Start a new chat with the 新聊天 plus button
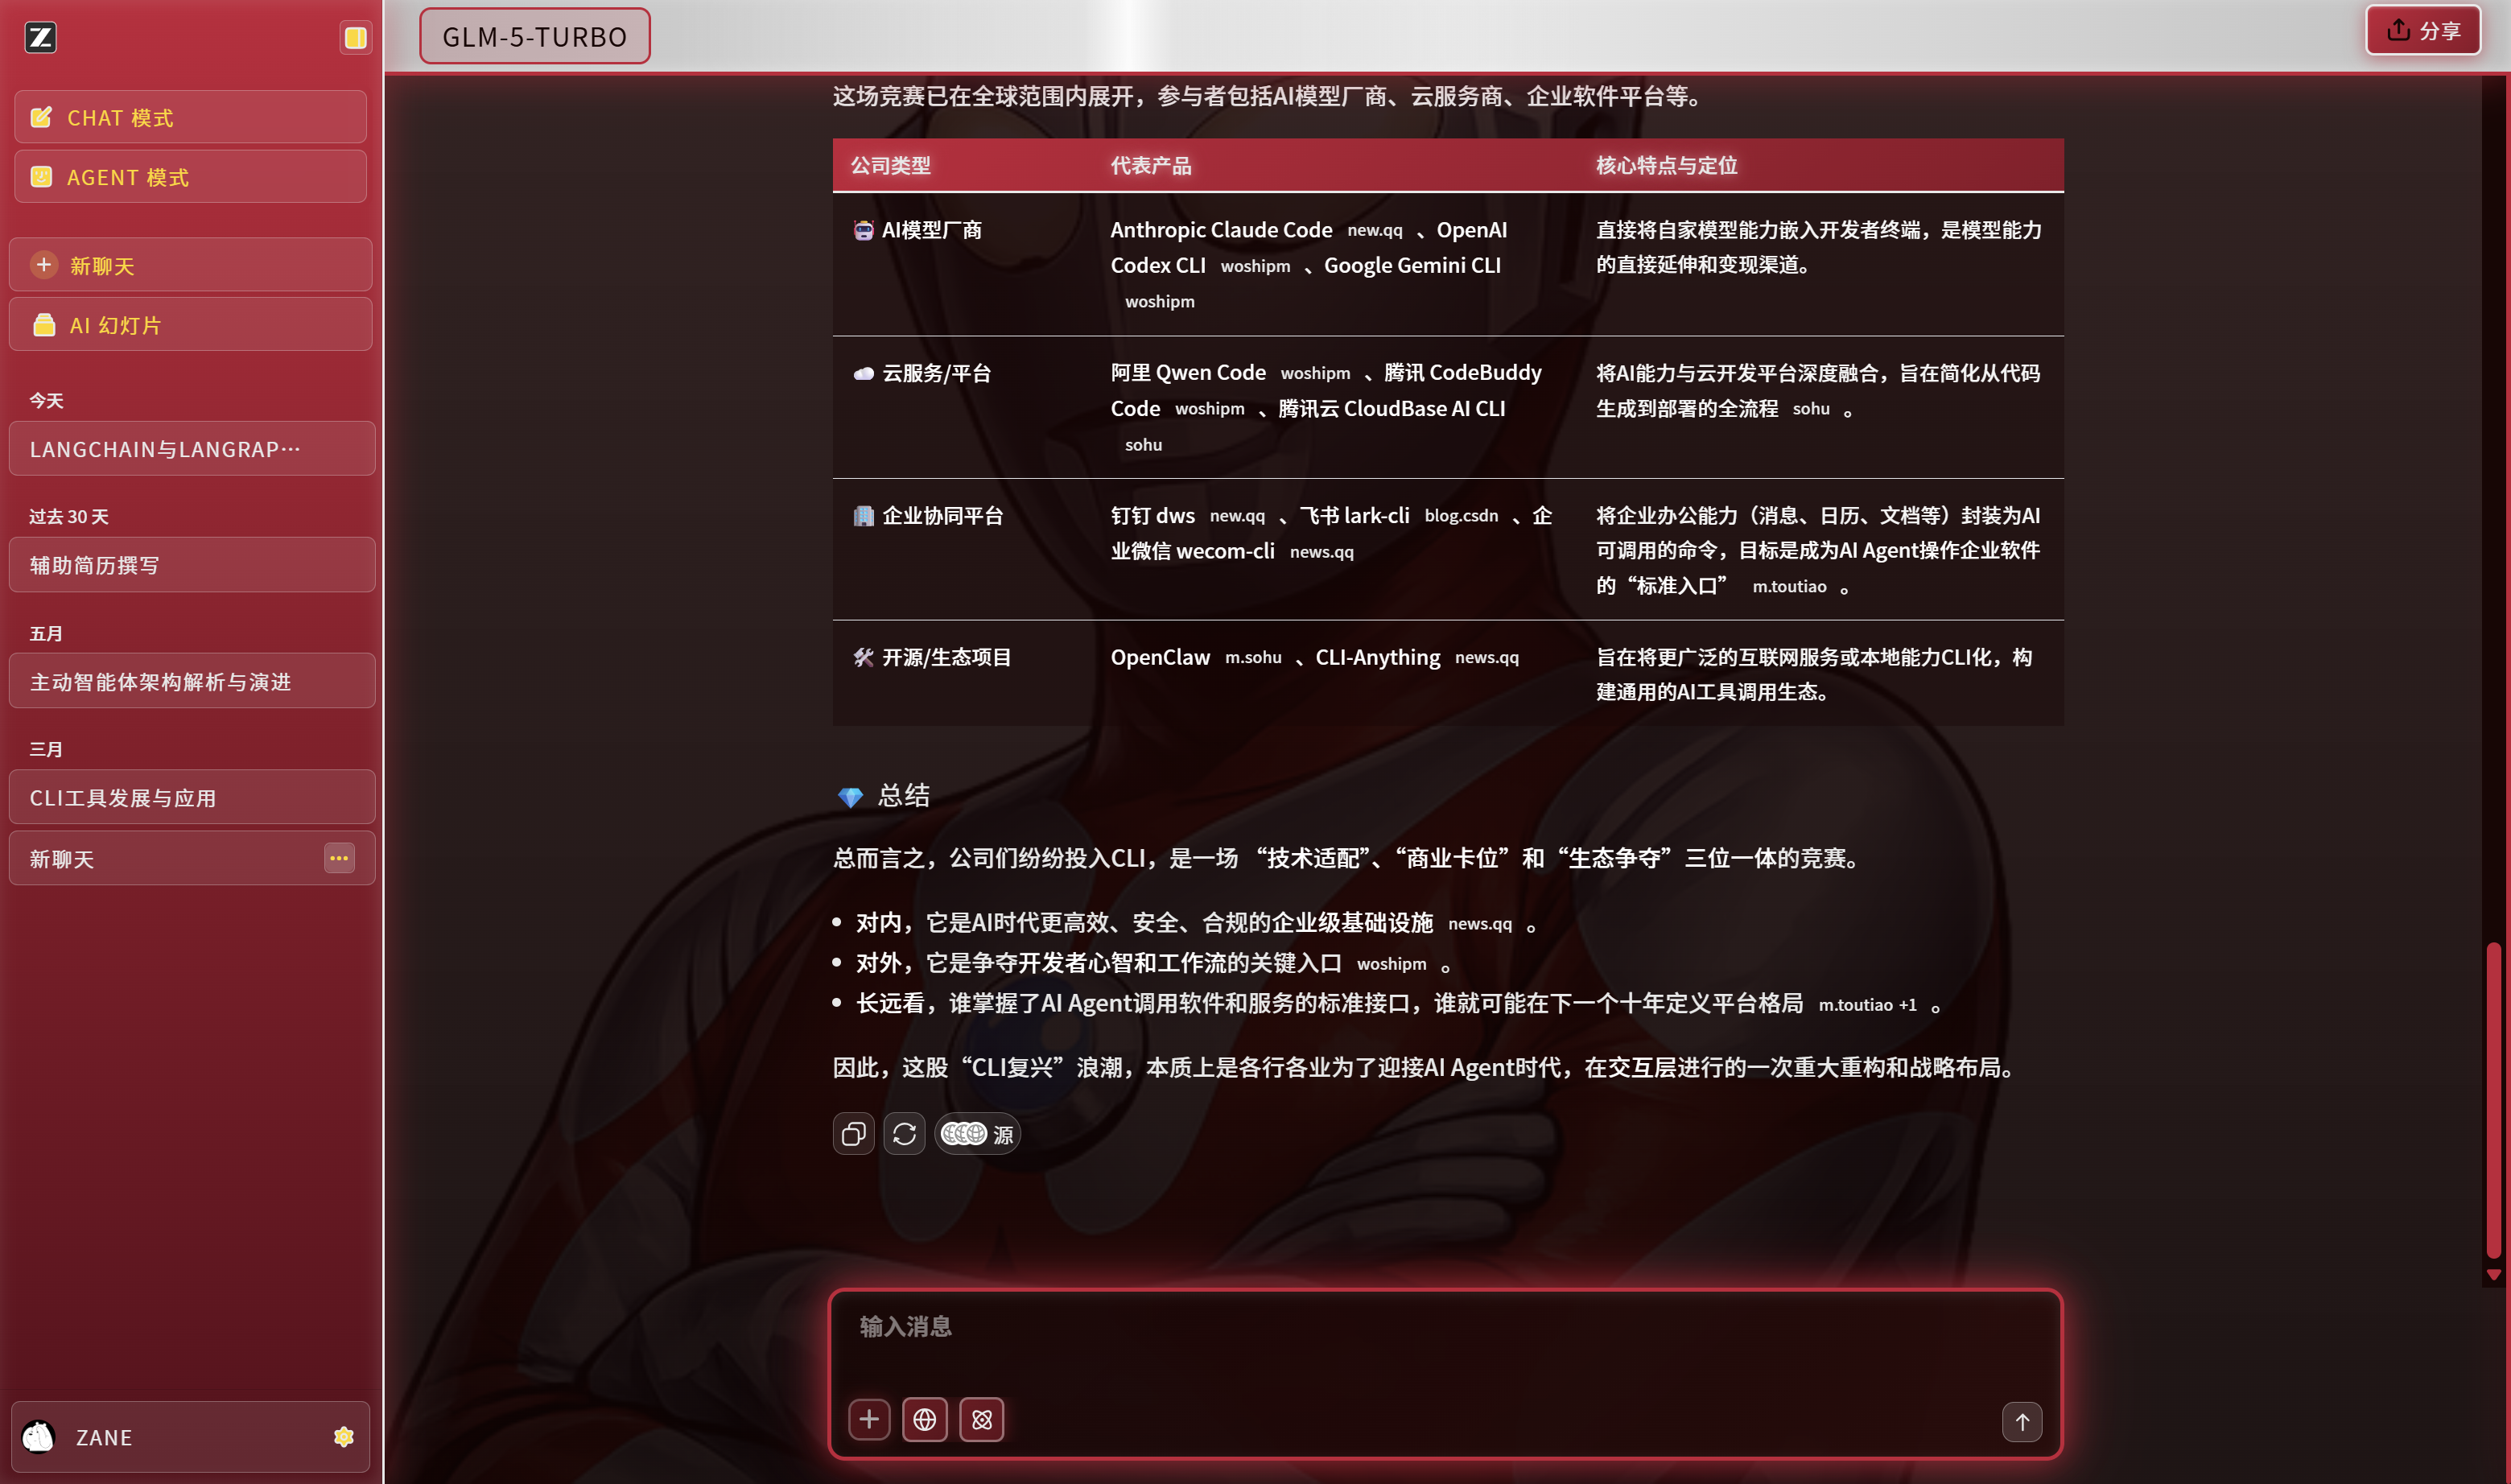 pos(190,265)
